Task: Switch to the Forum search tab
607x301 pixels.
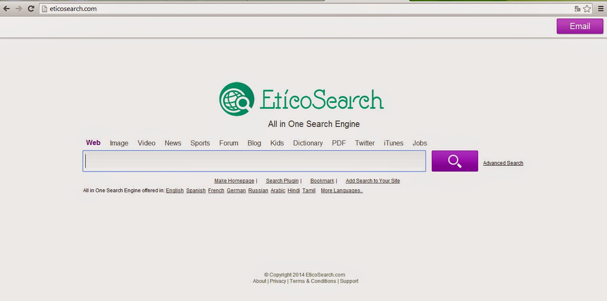Action: tap(229, 143)
